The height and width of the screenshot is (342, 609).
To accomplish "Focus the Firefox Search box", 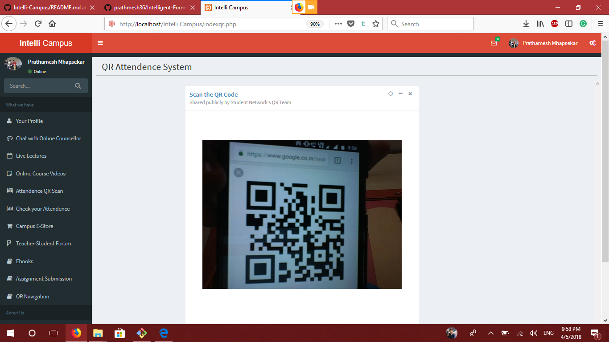I will [430, 24].
